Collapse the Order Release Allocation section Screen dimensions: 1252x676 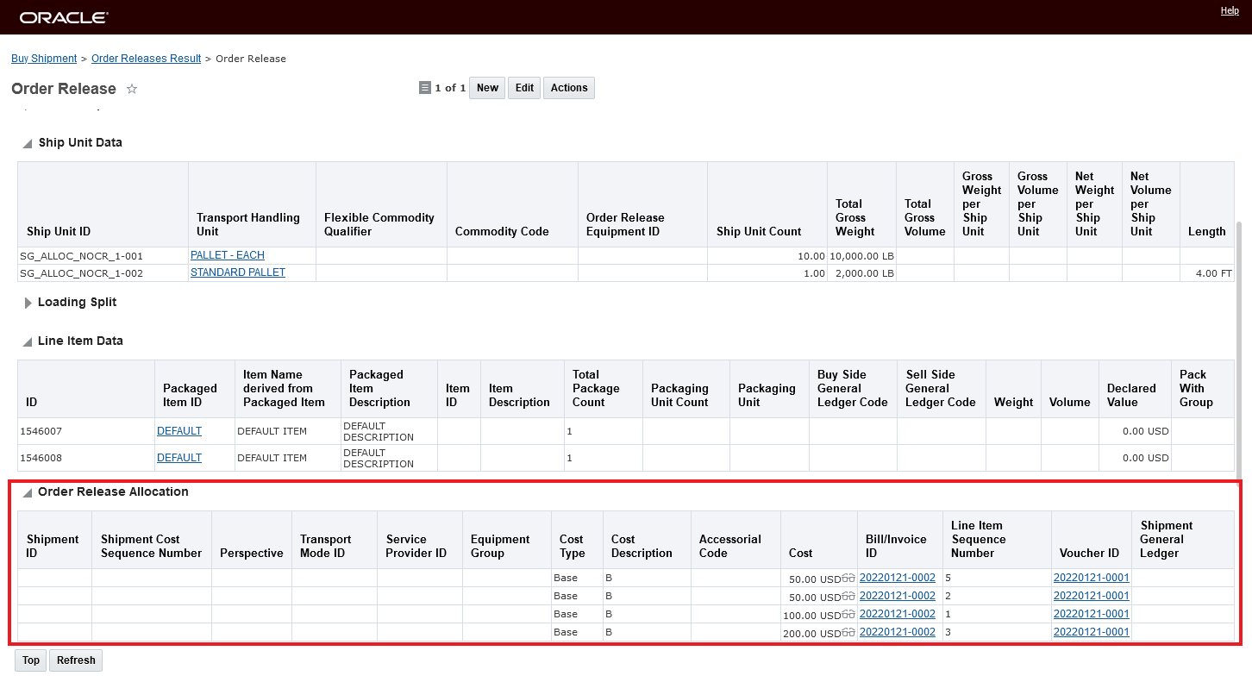pyautogui.click(x=28, y=492)
